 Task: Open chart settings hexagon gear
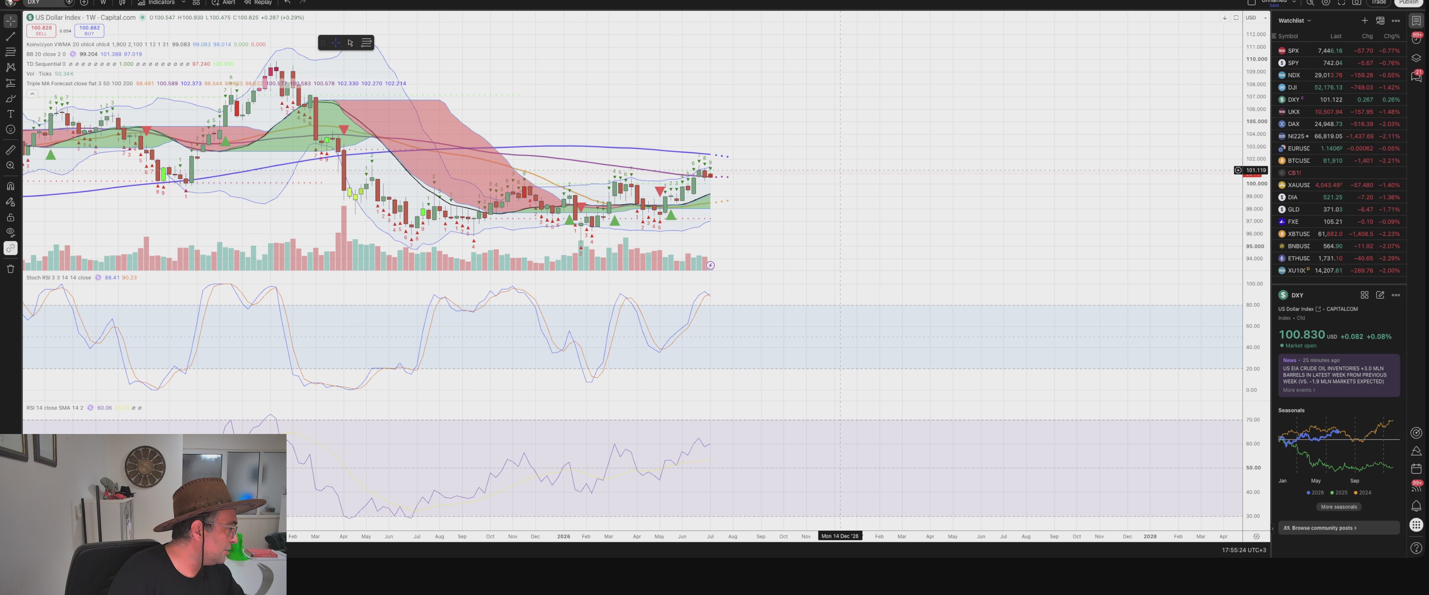click(1326, 3)
